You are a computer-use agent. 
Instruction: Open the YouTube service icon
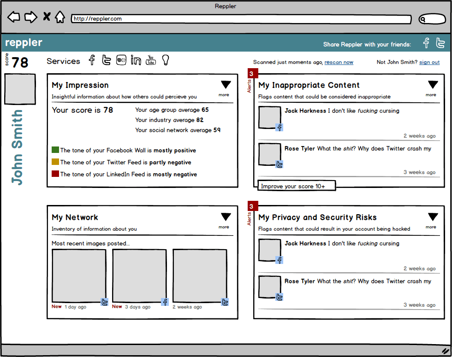(x=151, y=60)
